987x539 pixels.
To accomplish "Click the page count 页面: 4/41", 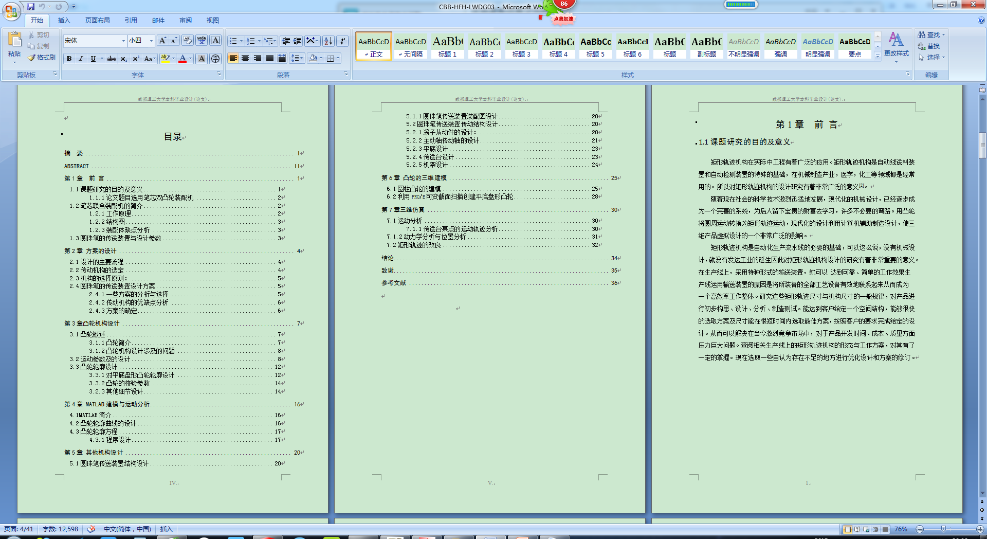I will (x=19, y=529).
